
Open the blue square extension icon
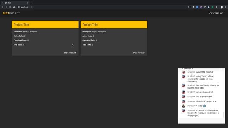tap(197, 7)
